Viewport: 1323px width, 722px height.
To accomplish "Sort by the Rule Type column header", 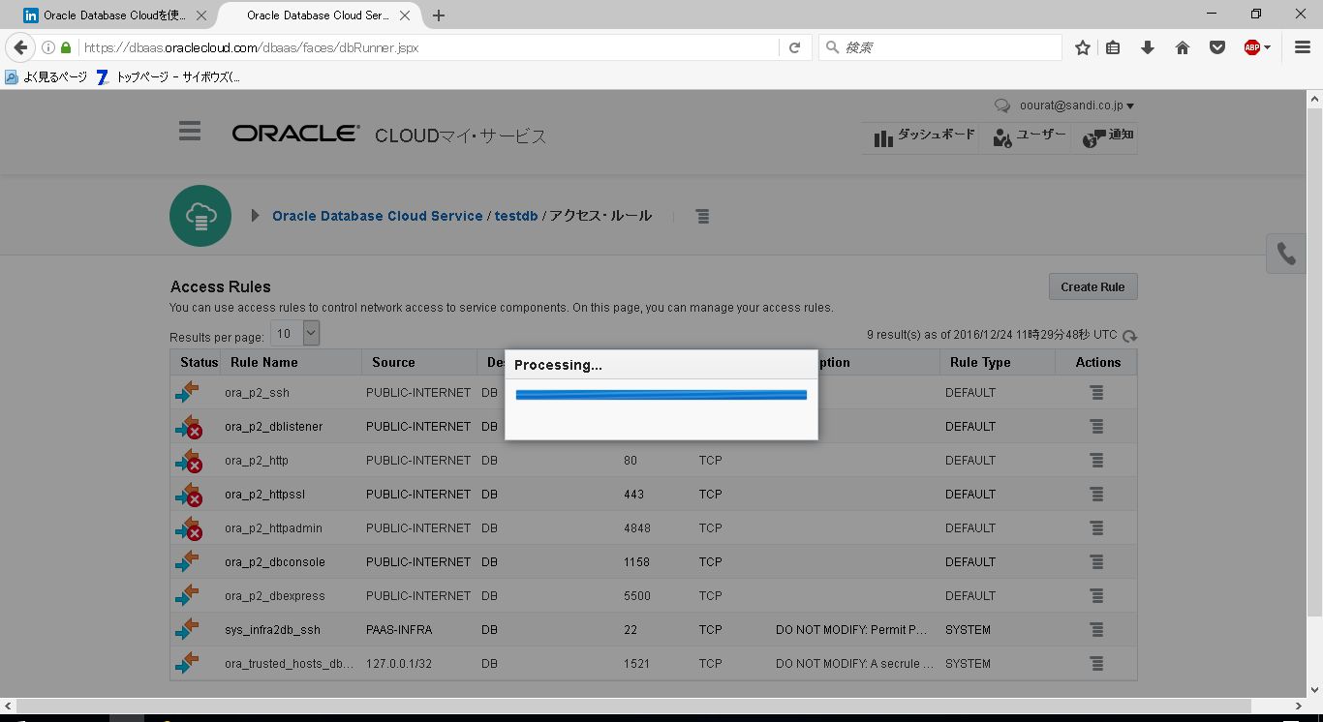I will click(x=980, y=362).
